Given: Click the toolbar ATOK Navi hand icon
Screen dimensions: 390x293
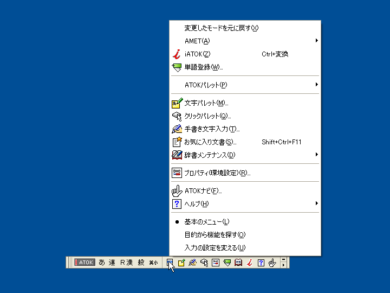Looking at the screenshot, I should [x=272, y=263].
